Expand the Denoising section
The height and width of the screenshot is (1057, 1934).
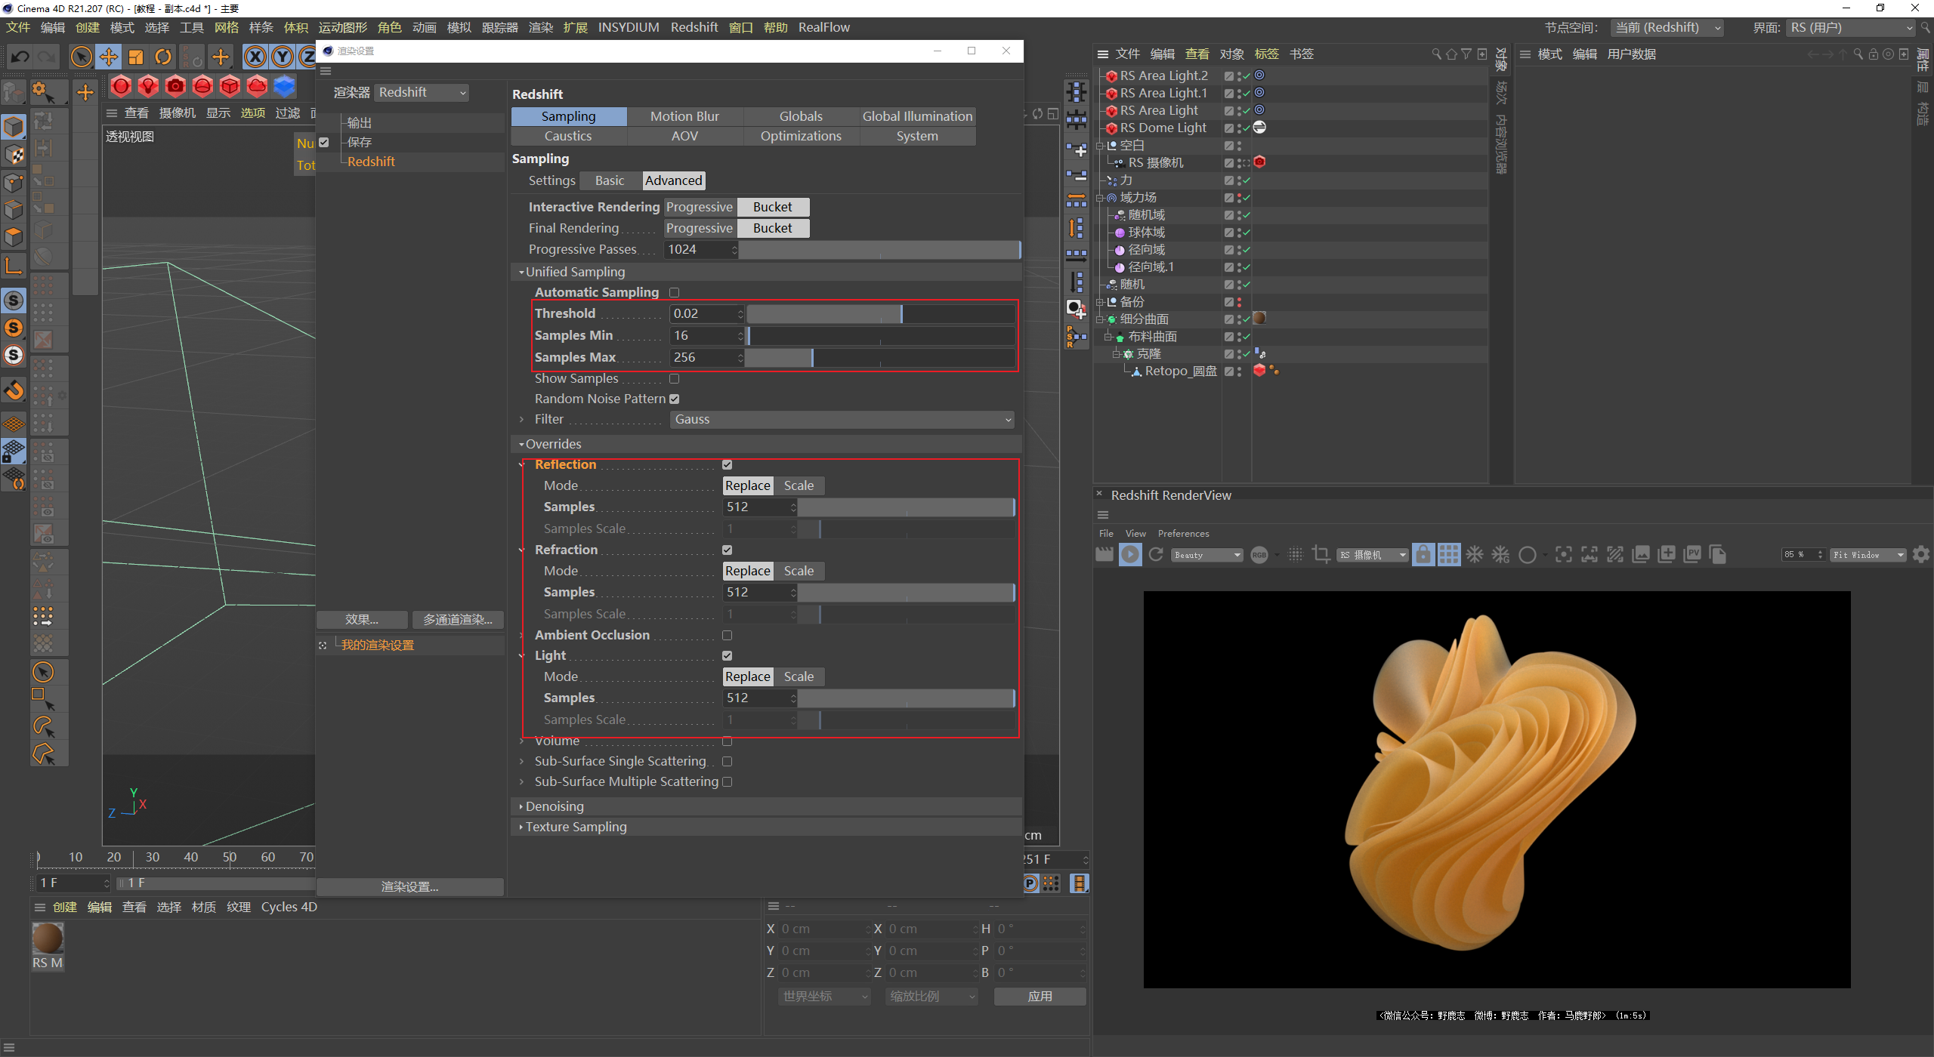click(x=555, y=806)
